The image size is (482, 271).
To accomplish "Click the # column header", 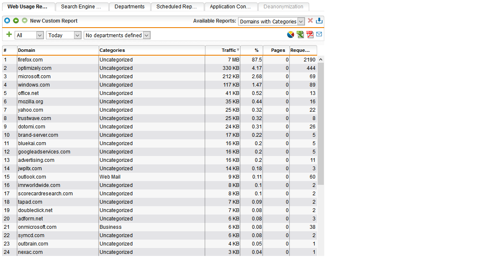I will coord(10,50).
